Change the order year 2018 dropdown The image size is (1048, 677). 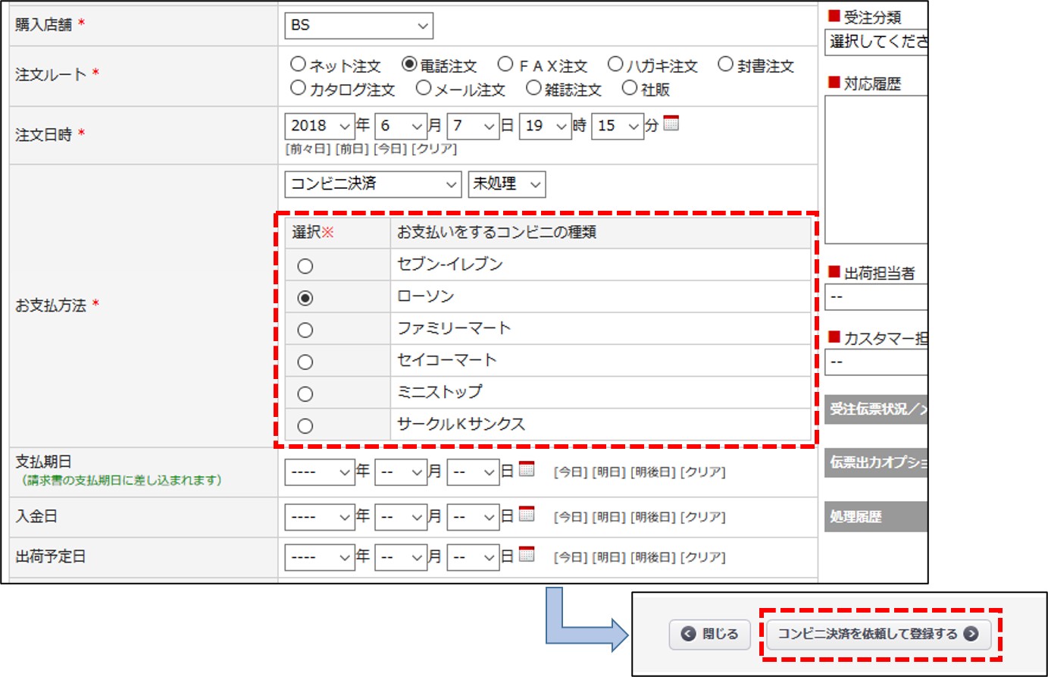[x=319, y=126]
